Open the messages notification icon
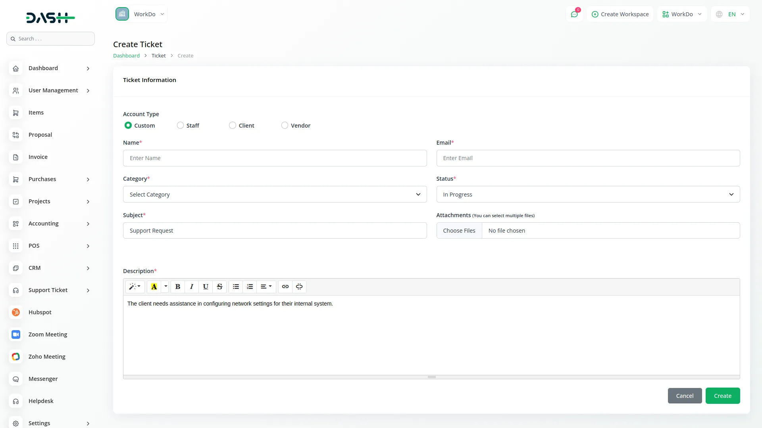762x428 pixels. pos(574,14)
